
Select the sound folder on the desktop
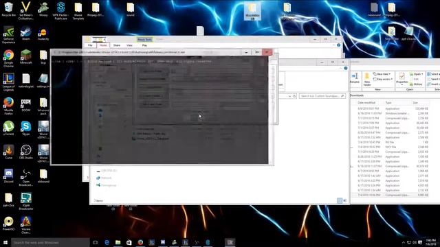[130, 10]
